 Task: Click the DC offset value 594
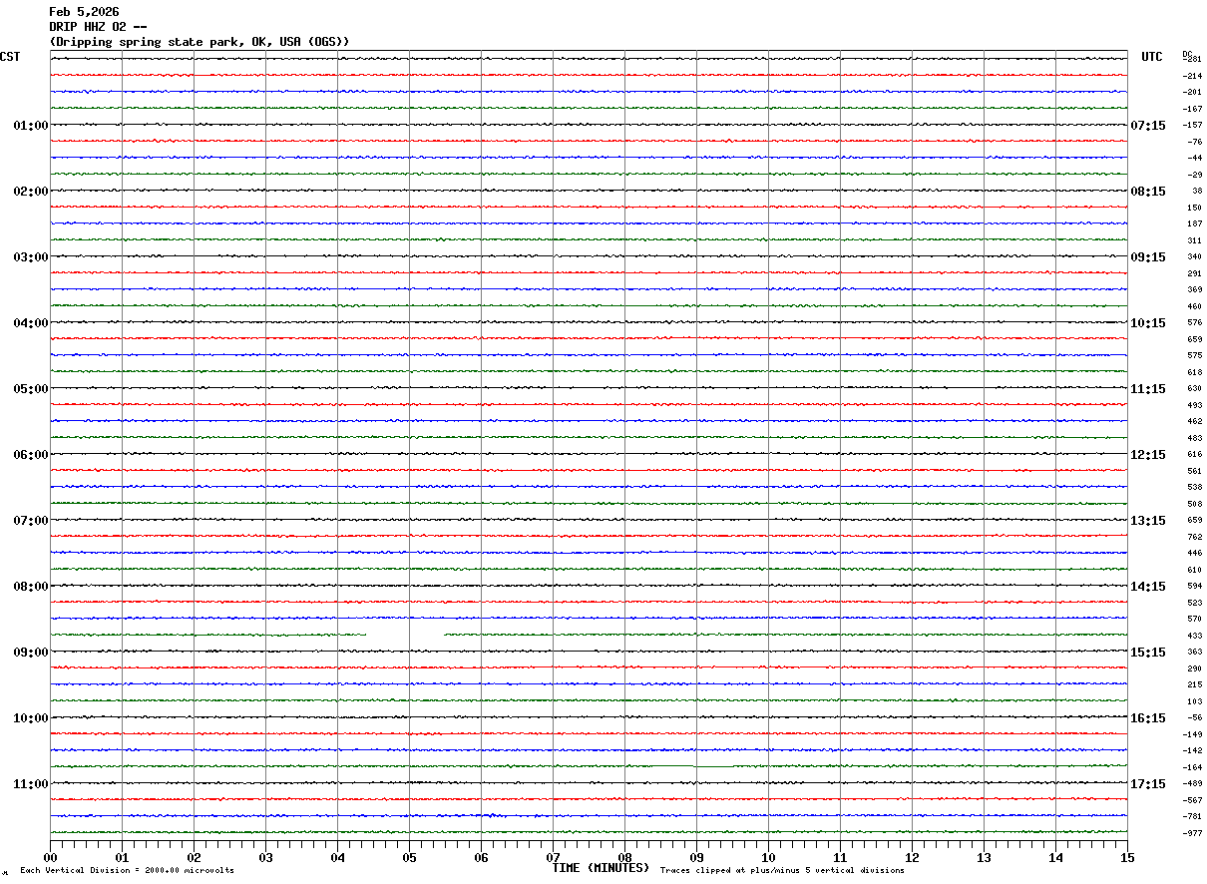(x=1194, y=587)
